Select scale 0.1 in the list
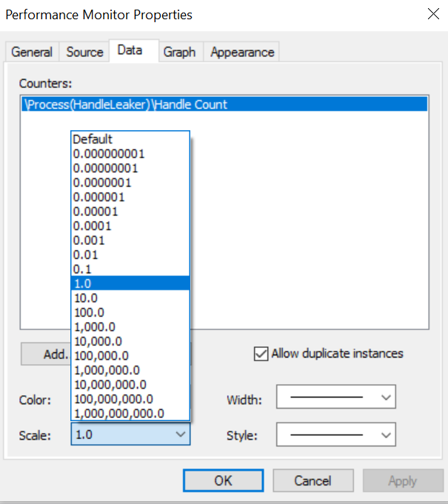This screenshot has width=448, height=504. point(84,269)
